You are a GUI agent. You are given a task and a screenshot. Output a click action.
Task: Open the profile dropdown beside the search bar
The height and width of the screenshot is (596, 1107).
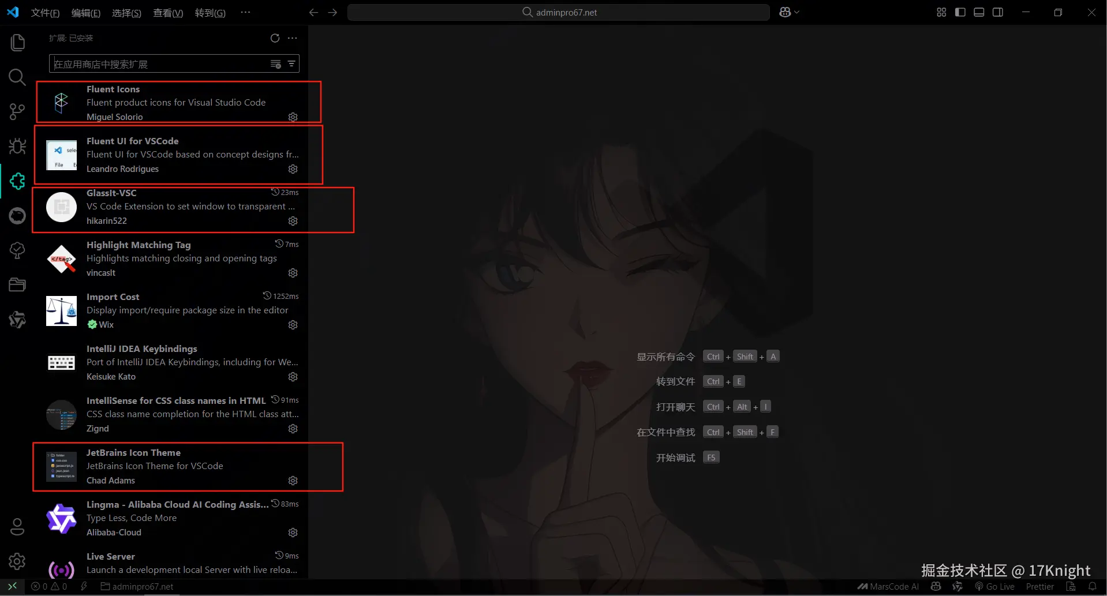[788, 12]
